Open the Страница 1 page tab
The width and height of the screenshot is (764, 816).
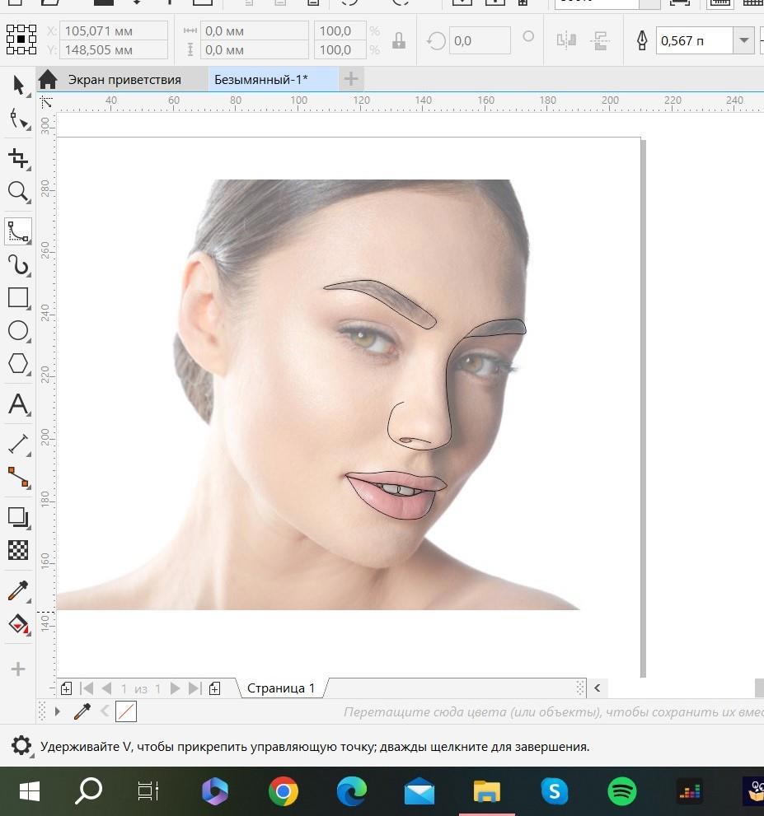click(281, 688)
